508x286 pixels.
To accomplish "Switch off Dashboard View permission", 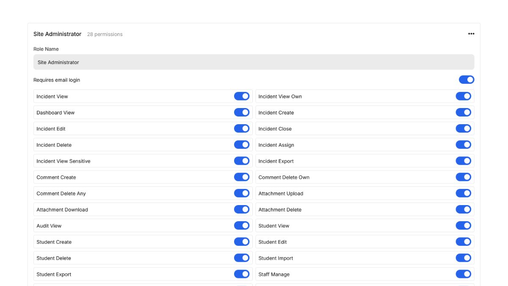I will [242, 112].
